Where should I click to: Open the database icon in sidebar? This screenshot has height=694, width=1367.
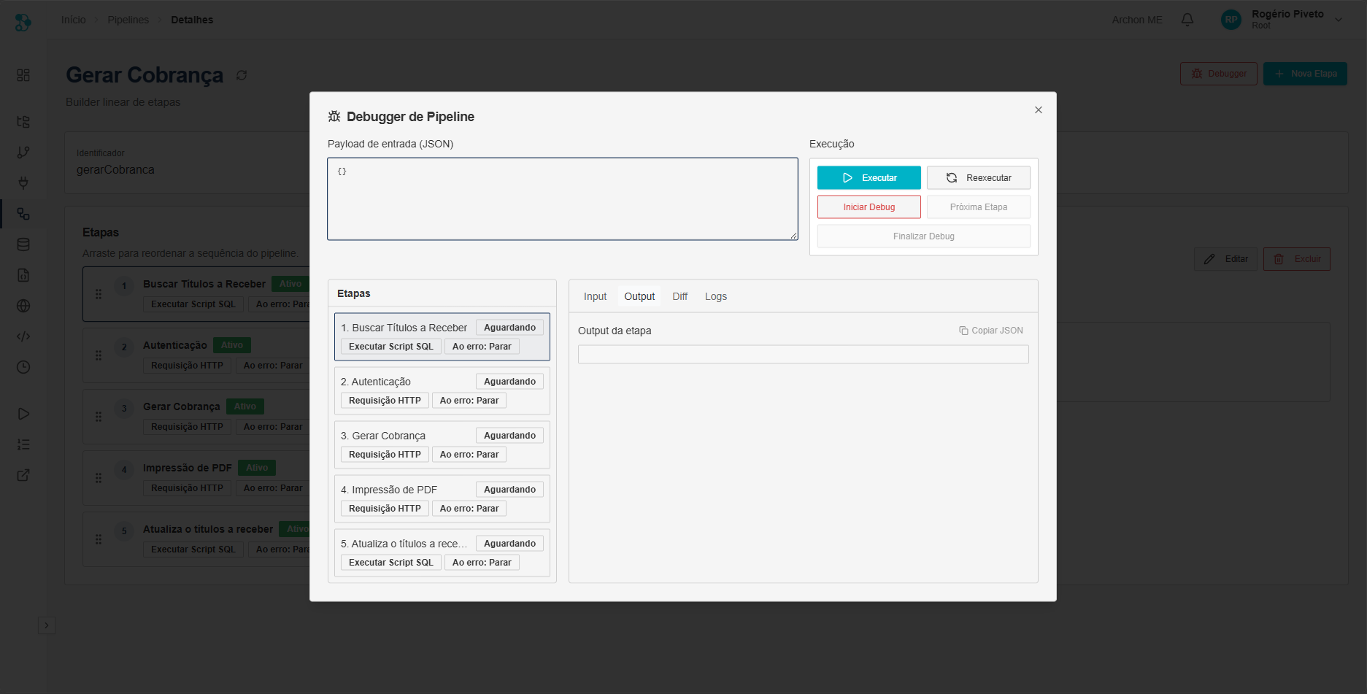(x=23, y=244)
